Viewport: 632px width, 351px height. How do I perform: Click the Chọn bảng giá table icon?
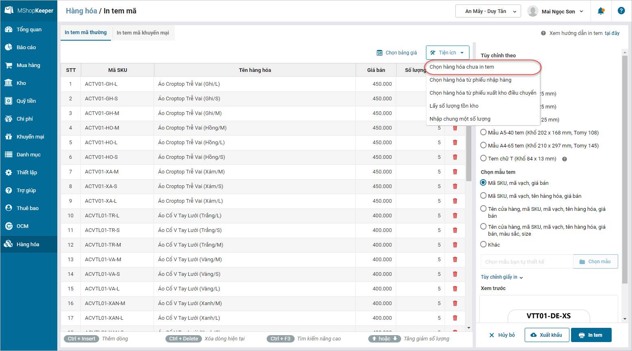click(x=380, y=53)
